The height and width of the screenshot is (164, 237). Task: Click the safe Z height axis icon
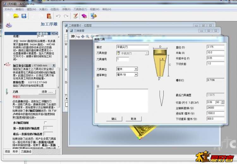click(x=7, y=64)
